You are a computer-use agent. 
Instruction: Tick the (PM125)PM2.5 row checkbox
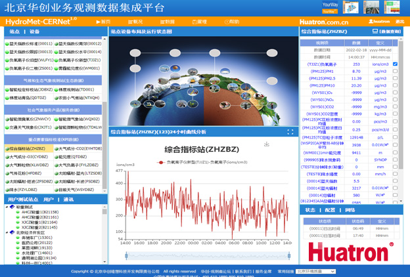395,79
